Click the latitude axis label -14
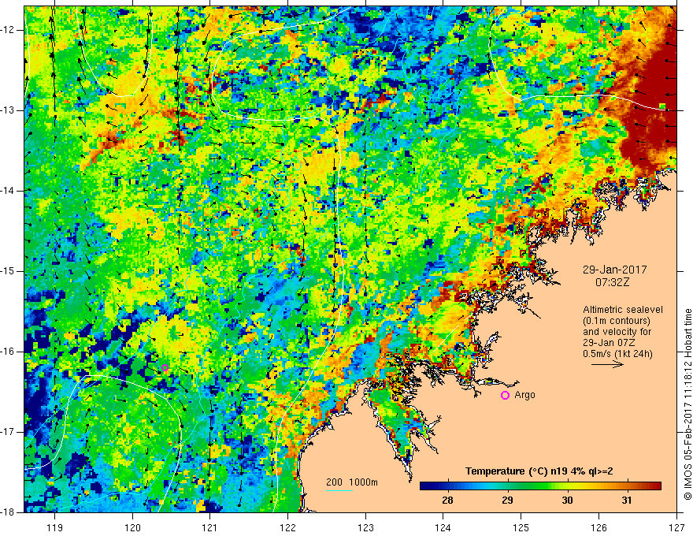Screen dimensions: 693x536 click(x=9, y=191)
